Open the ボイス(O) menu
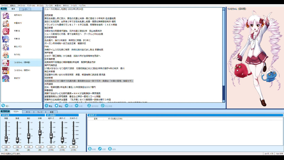The height and width of the screenshot is (160, 284). coord(40,6)
